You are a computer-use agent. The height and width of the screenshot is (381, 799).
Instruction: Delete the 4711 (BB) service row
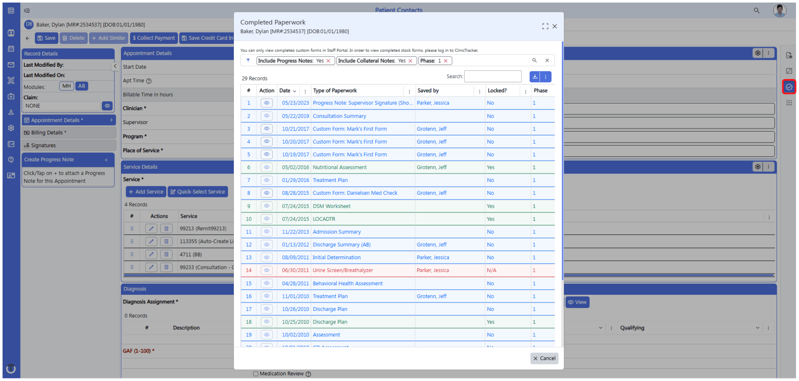click(x=166, y=255)
